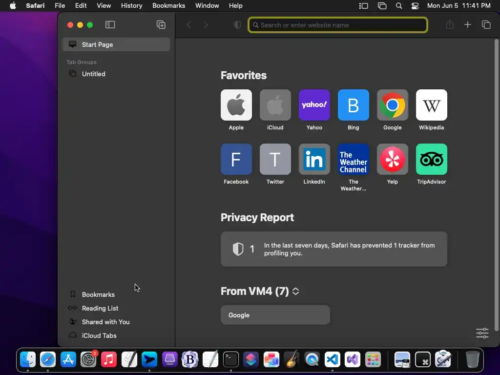Open the iCloud favorite

[x=275, y=105]
